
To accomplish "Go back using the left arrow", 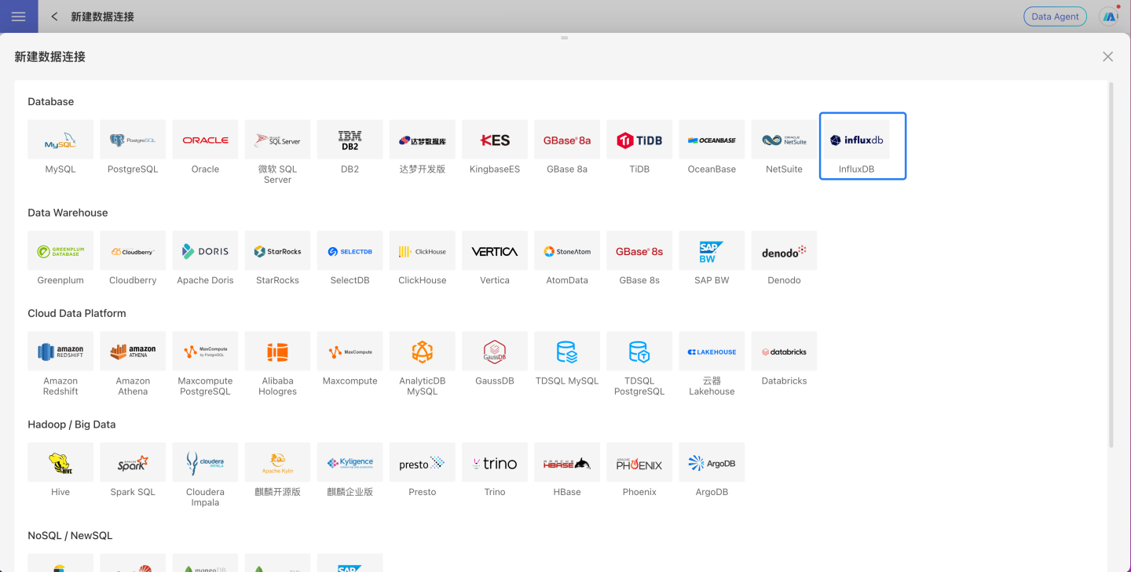I will 54,16.
